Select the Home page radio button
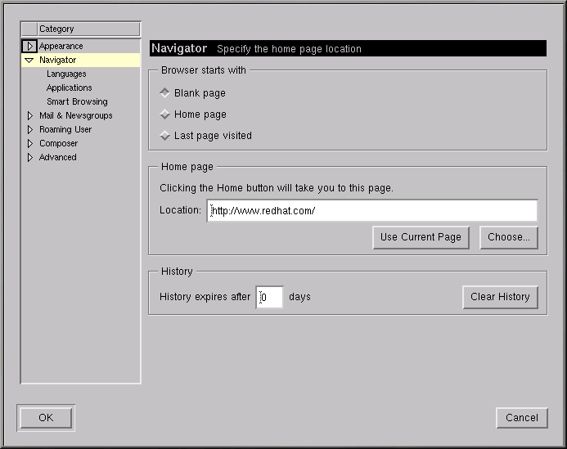 tap(165, 114)
